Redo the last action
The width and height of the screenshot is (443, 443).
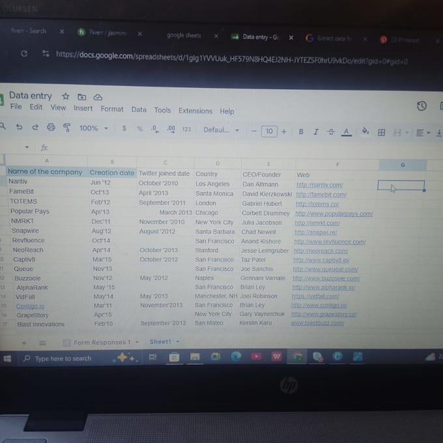click(x=35, y=127)
